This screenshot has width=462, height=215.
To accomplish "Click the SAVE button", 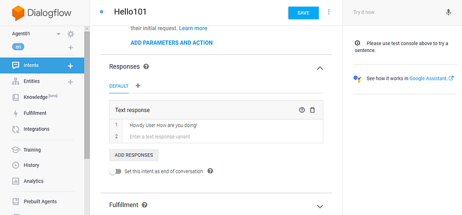I will point(304,13).
